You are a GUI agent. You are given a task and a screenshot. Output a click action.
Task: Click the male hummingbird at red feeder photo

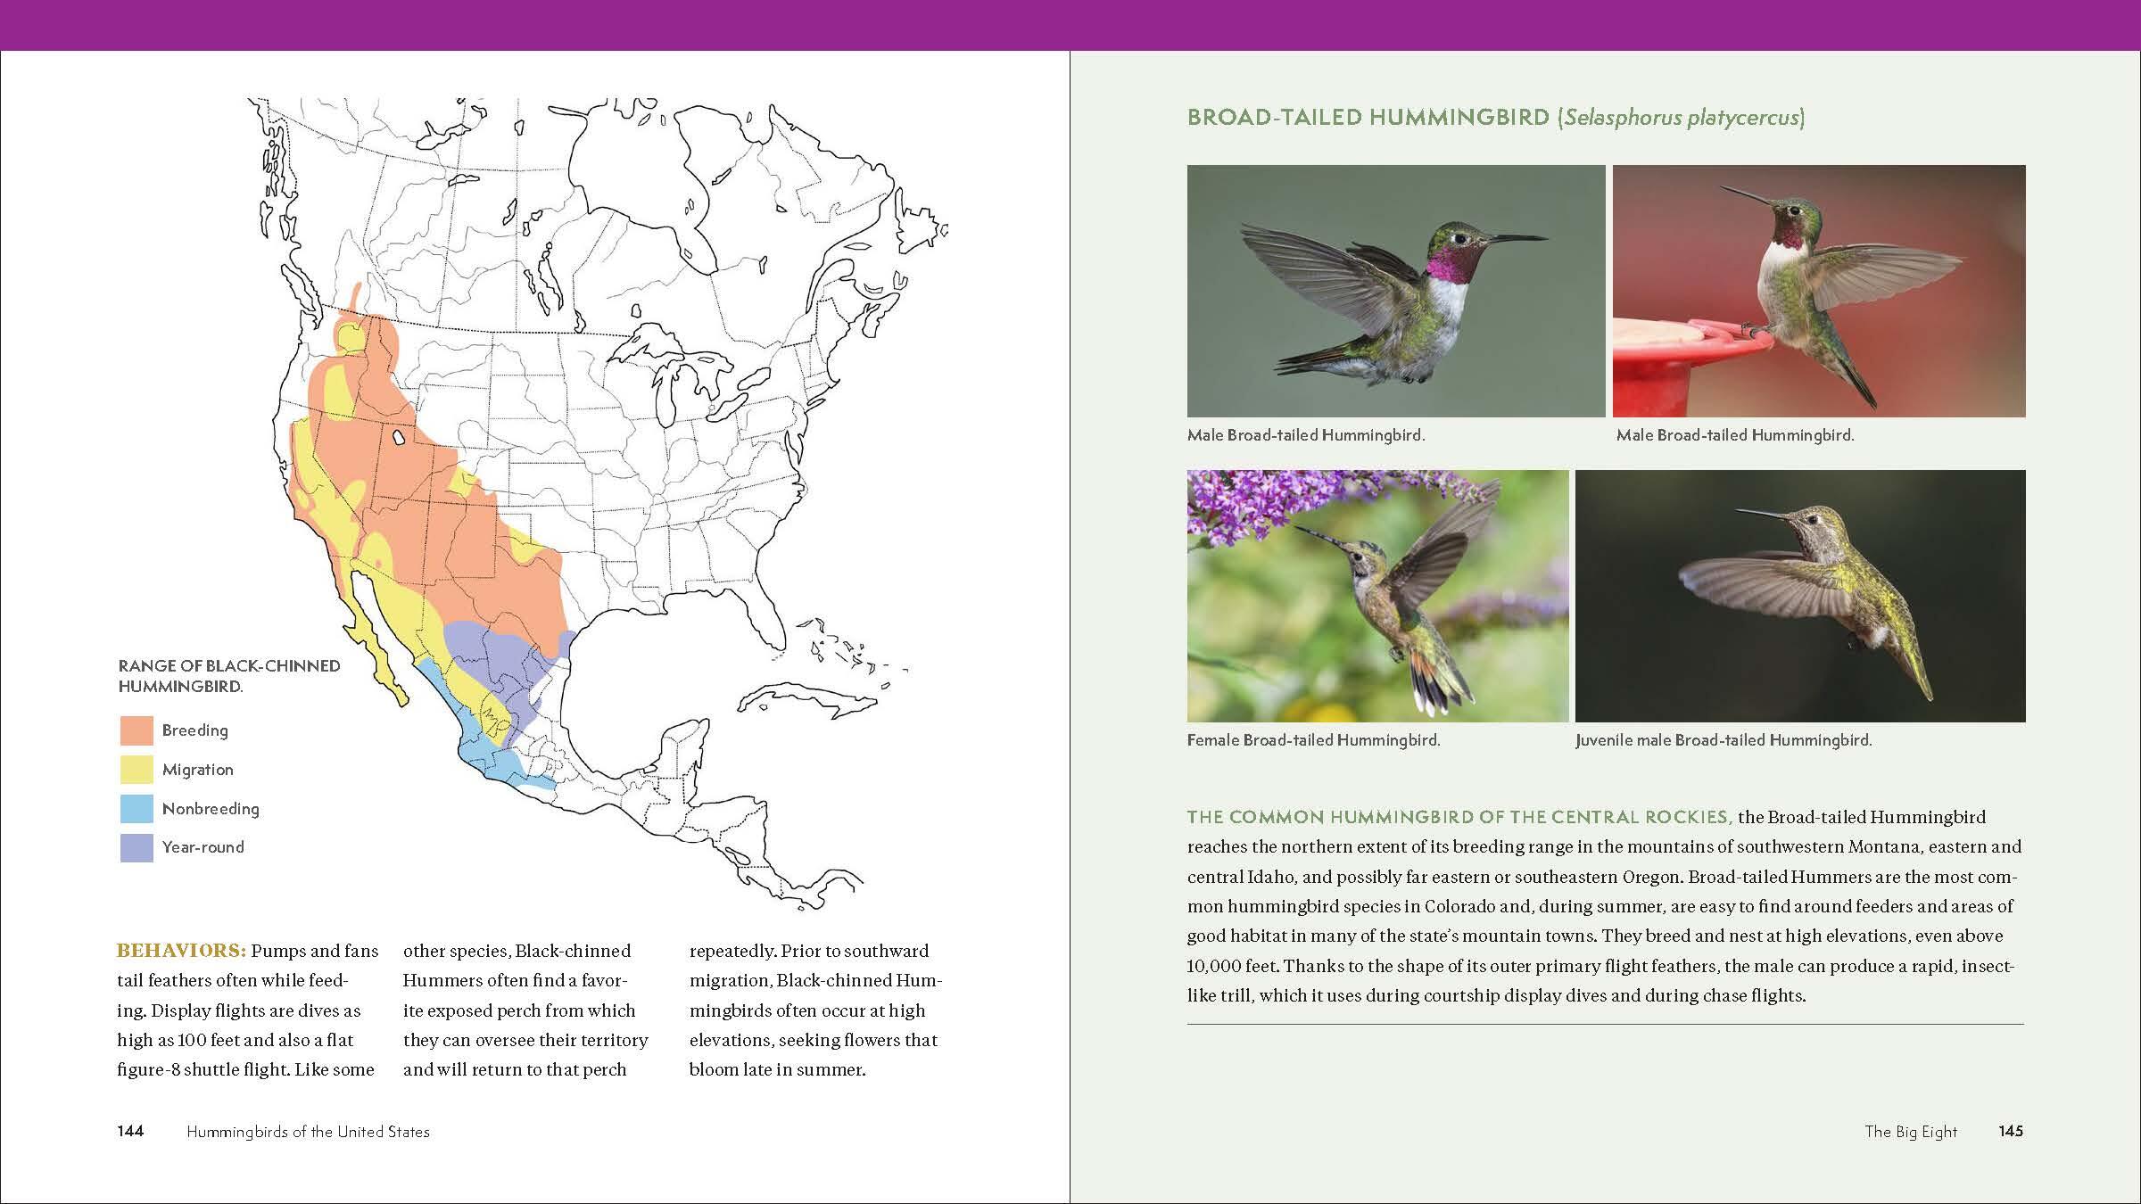1818,291
